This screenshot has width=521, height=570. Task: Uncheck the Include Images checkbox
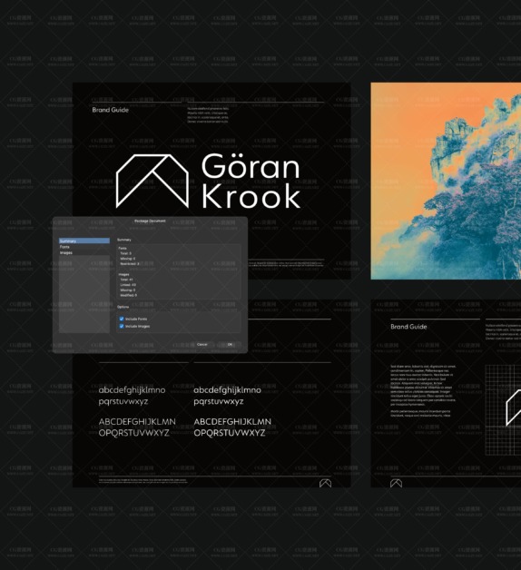coord(122,326)
